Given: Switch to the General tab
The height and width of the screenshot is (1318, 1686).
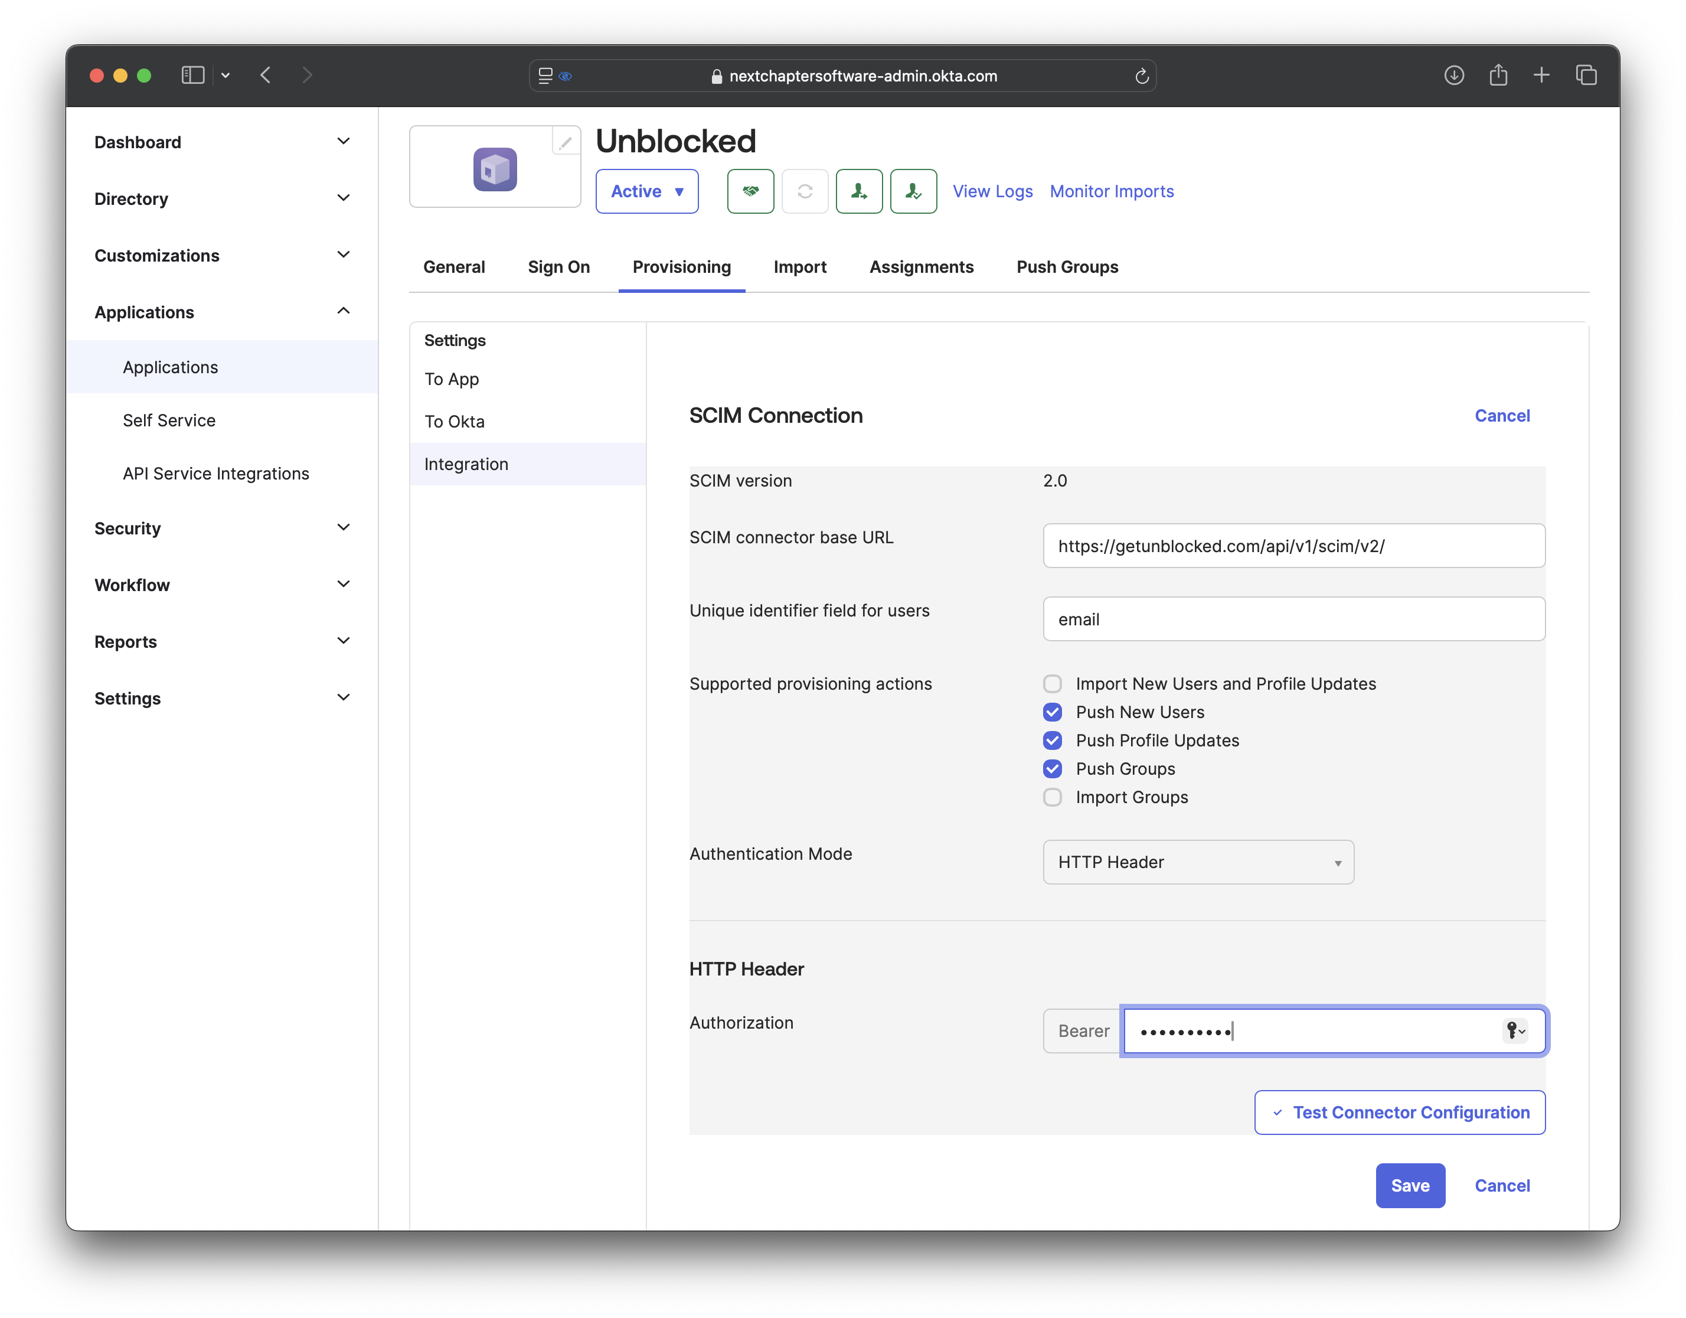Looking at the screenshot, I should click(x=454, y=266).
